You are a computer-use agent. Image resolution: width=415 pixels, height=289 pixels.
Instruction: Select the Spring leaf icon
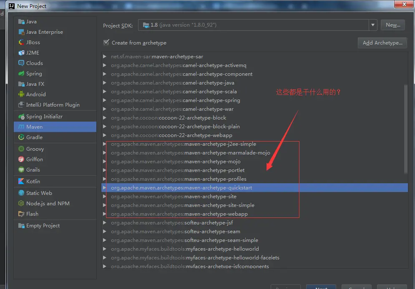tap(21, 73)
